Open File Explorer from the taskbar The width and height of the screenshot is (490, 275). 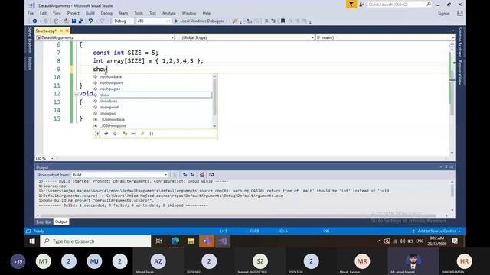click(x=191, y=241)
